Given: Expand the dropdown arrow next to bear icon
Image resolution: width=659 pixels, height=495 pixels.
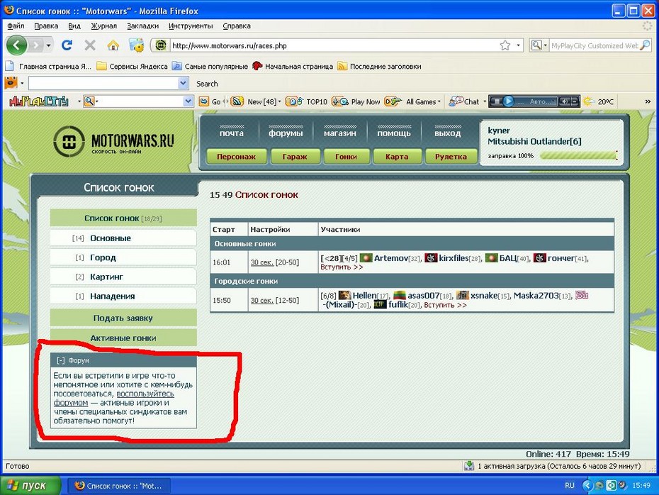Looking at the screenshot, I should coord(22,83).
